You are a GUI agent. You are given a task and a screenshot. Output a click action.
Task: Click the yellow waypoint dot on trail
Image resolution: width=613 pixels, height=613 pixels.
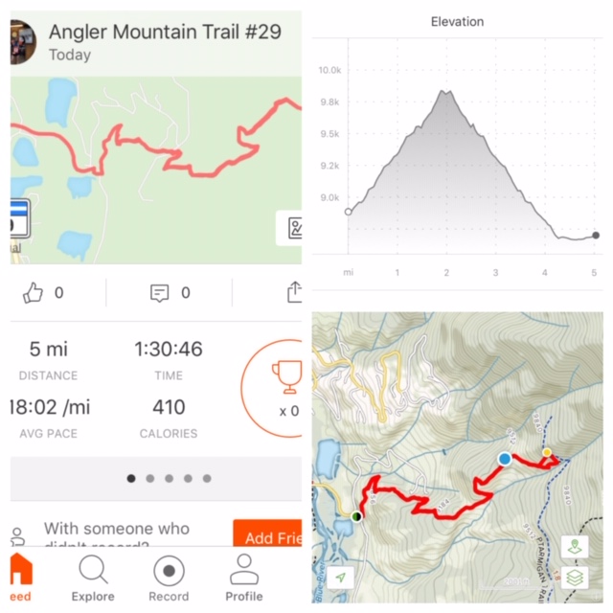[x=547, y=452]
